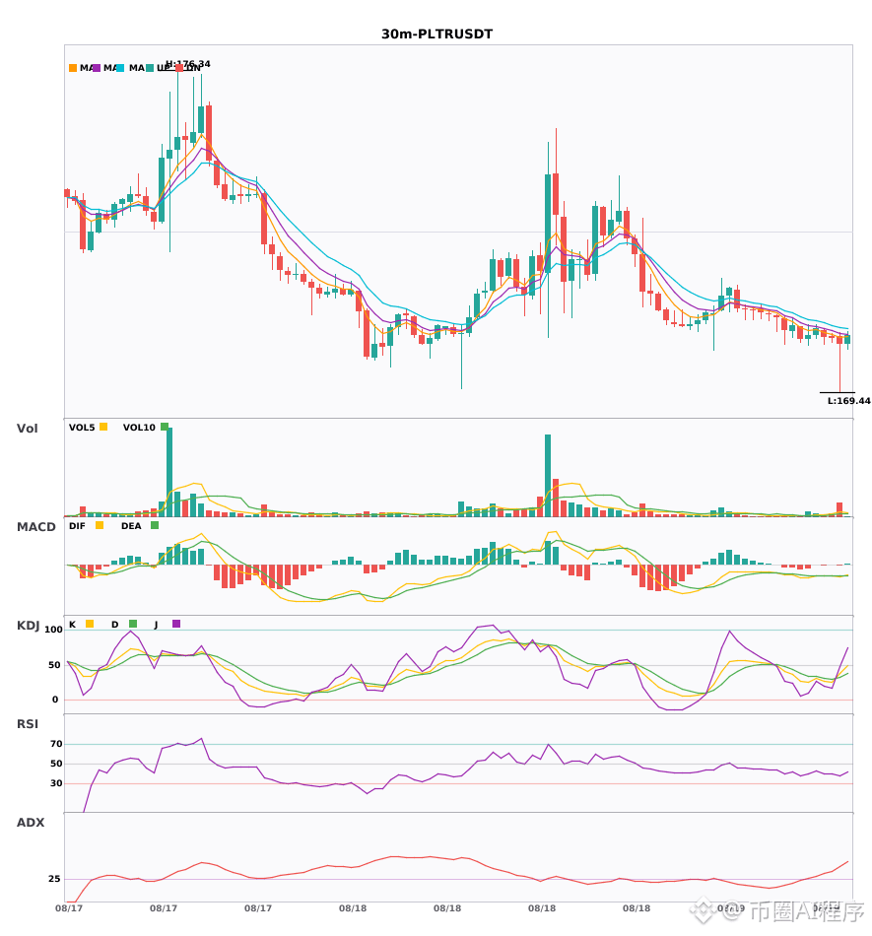Click the Vol panel label

tap(27, 428)
